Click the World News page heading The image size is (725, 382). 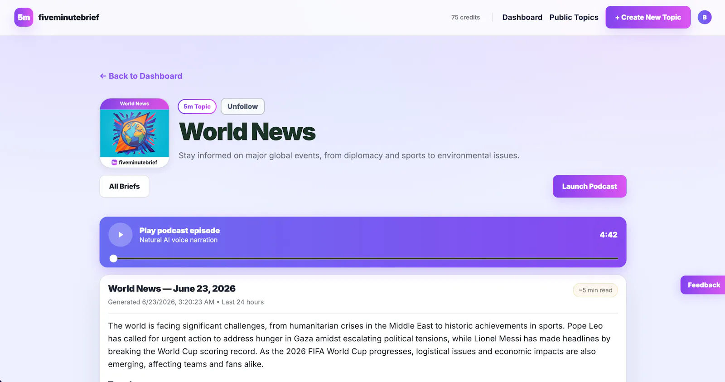coord(247,132)
